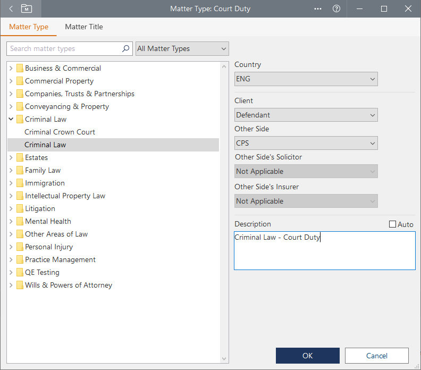Open the help question mark icon

[x=336, y=9]
